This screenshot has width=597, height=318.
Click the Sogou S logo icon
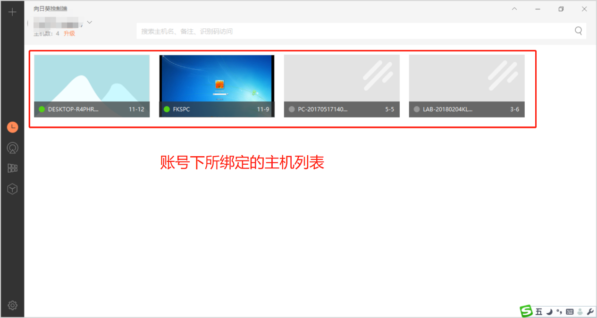tap(526, 311)
